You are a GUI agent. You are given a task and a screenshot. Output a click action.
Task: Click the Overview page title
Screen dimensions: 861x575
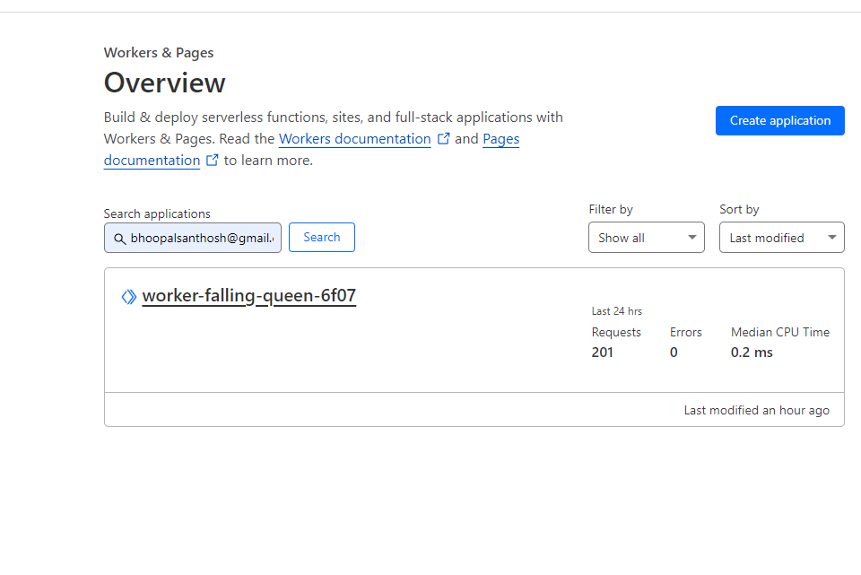(165, 83)
